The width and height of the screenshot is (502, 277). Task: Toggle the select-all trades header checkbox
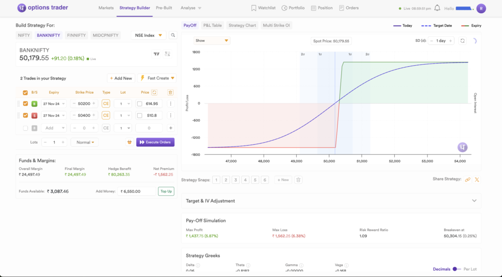(25, 93)
